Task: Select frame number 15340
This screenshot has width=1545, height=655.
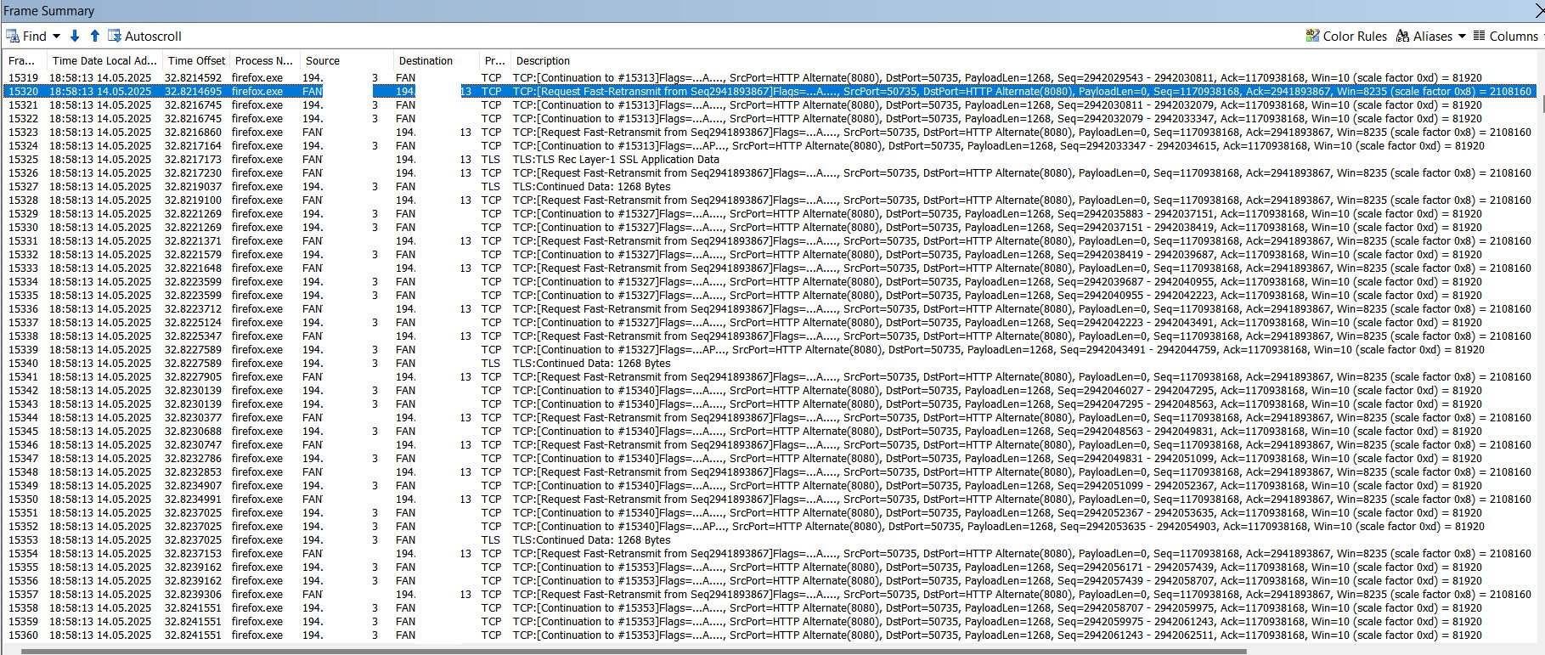Action: click(x=23, y=364)
